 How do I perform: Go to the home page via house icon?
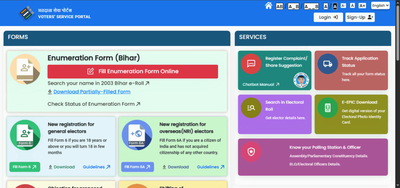click(268, 5)
